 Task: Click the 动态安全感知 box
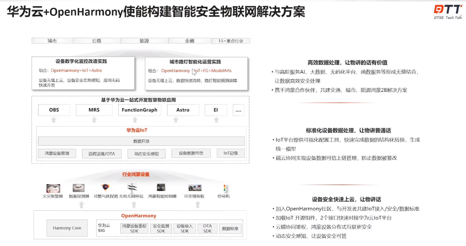tap(146, 154)
